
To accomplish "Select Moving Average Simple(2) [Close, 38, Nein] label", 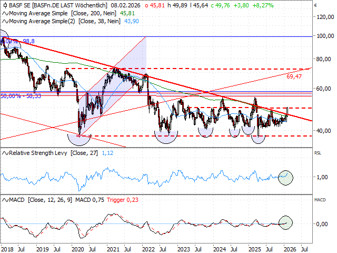I will [65, 22].
